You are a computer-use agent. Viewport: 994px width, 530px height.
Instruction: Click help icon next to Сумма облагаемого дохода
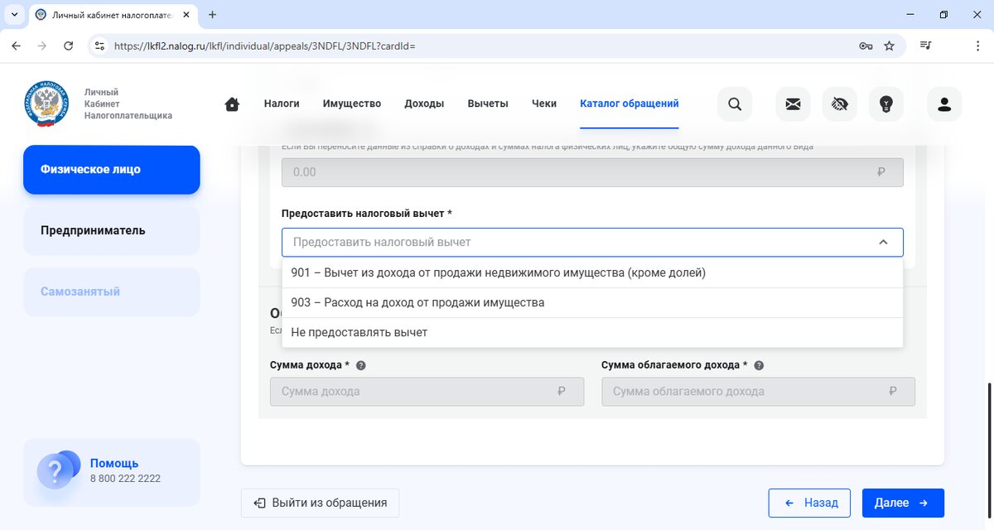pyautogui.click(x=759, y=365)
